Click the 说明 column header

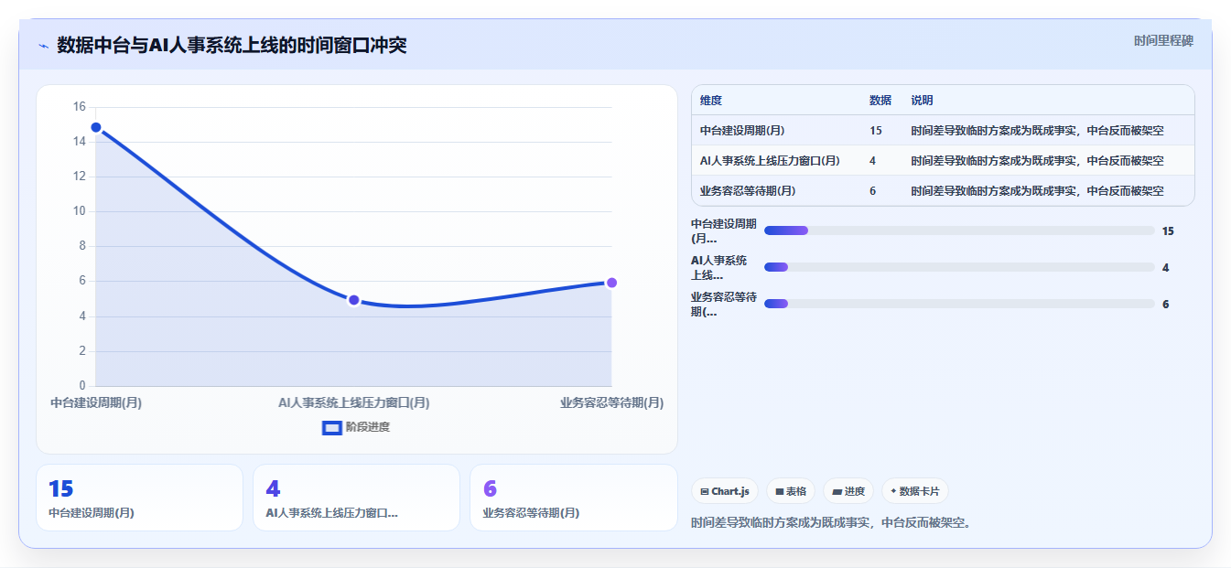[x=923, y=101]
